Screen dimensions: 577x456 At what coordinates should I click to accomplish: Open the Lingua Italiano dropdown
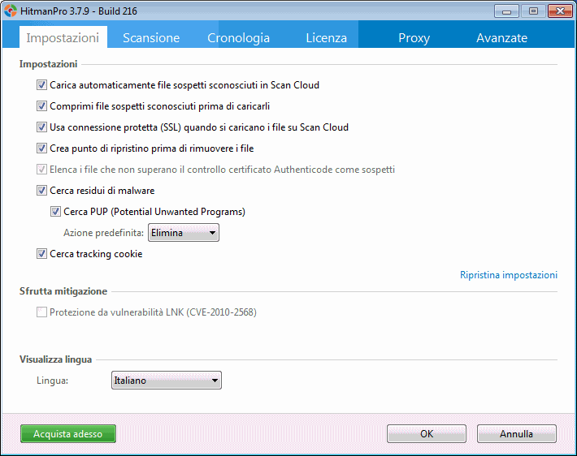click(x=167, y=381)
